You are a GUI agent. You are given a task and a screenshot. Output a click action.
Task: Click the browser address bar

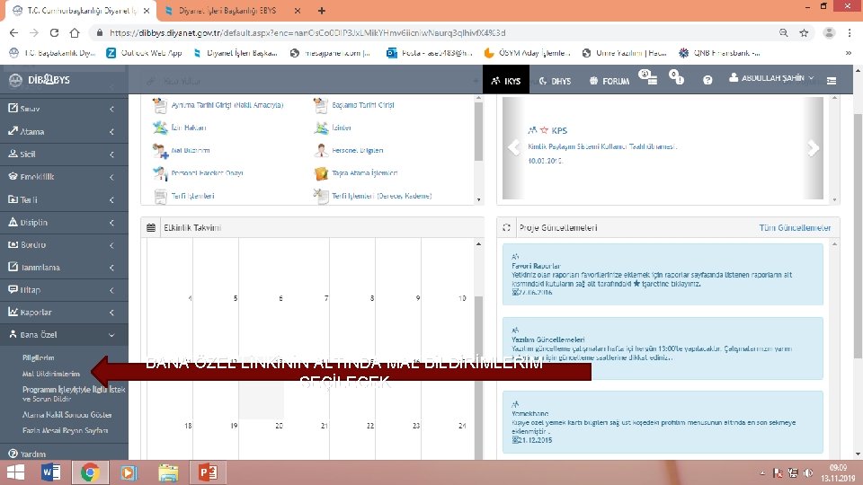(435, 33)
